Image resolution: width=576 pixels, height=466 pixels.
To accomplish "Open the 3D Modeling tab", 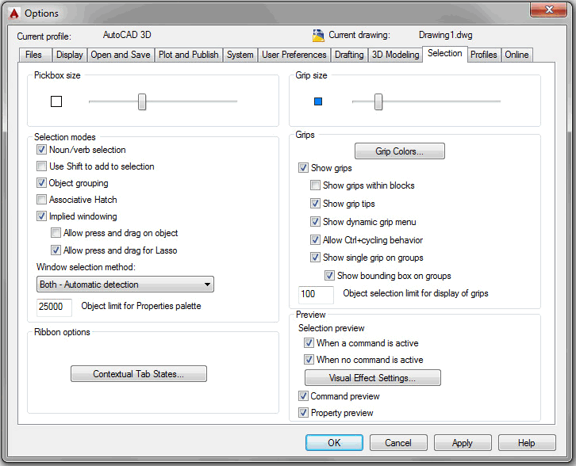I will click(396, 55).
